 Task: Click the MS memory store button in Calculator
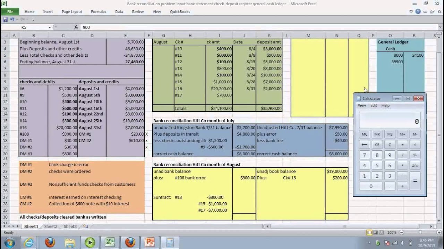[x=390, y=134]
